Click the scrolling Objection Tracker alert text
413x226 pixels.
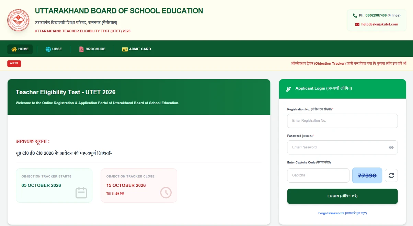coord(348,64)
